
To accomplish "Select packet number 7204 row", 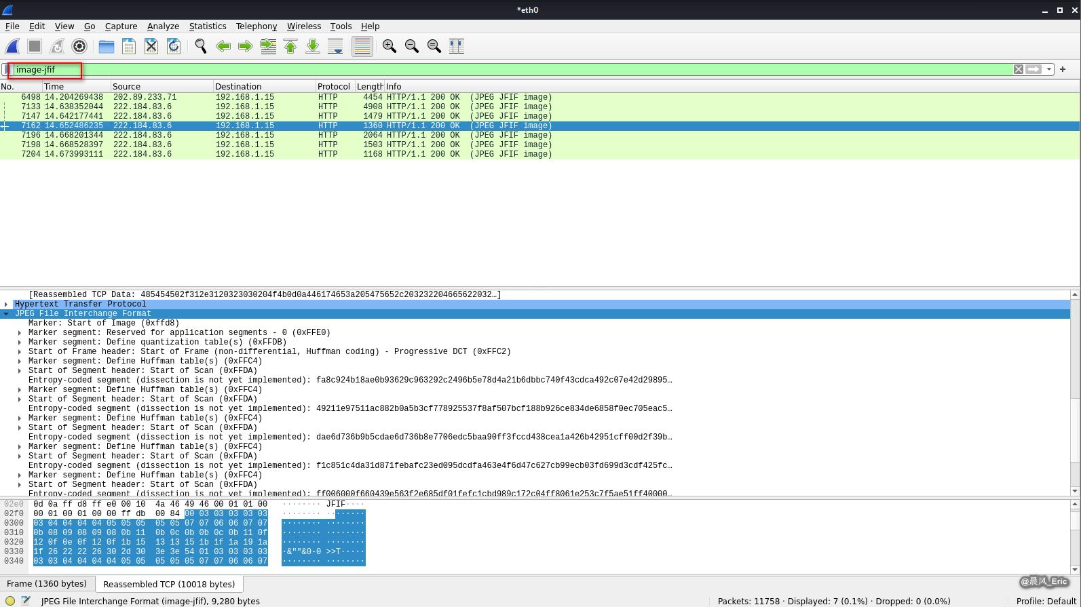I will [x=539, y=154].
